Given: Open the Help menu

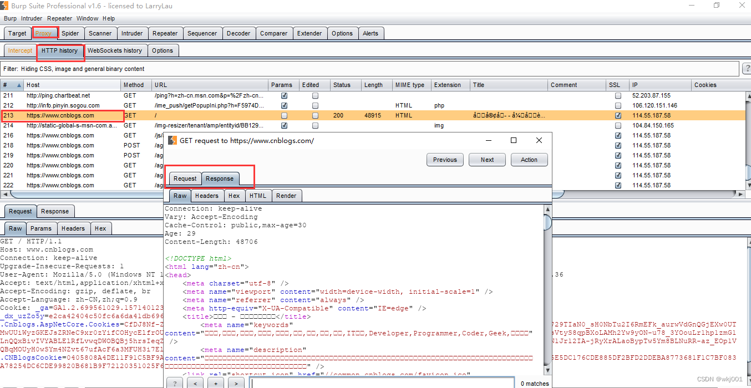Looking at the screenshot, I should tap(109, 18).
